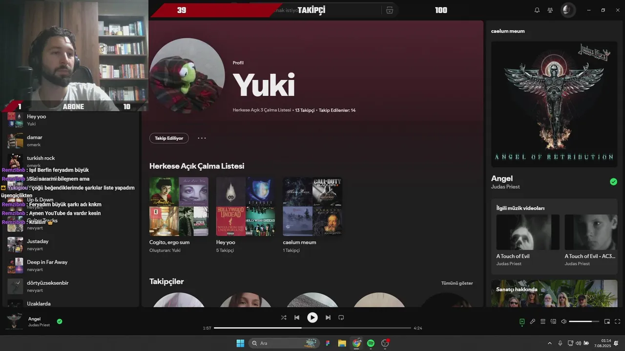Open Judas Priest artist link in side panel
The image size is (625, 351).
[505, 187]
